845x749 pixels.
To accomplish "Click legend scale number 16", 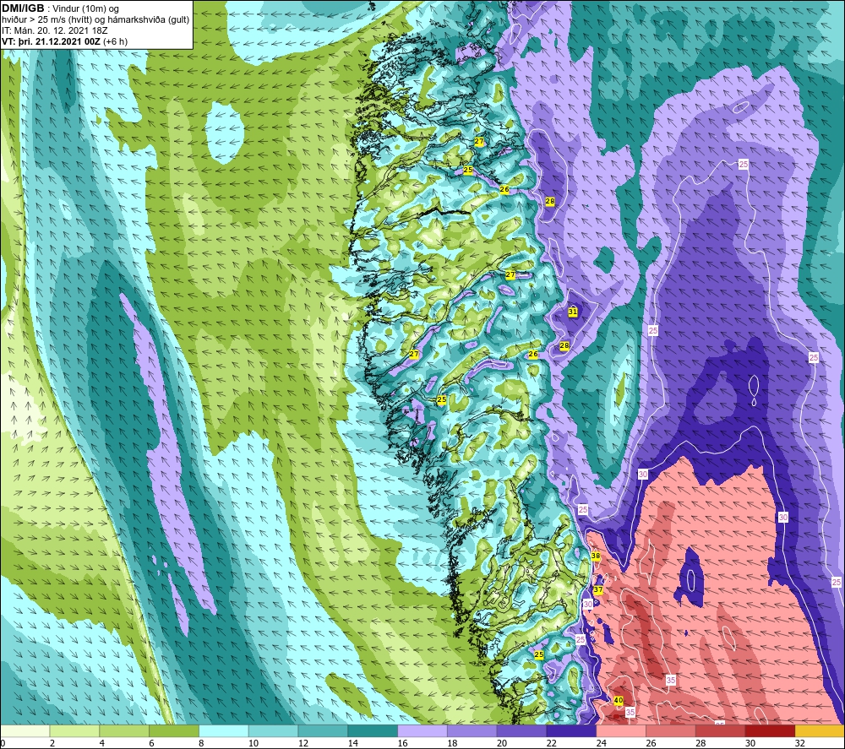I will click(402, 743).
